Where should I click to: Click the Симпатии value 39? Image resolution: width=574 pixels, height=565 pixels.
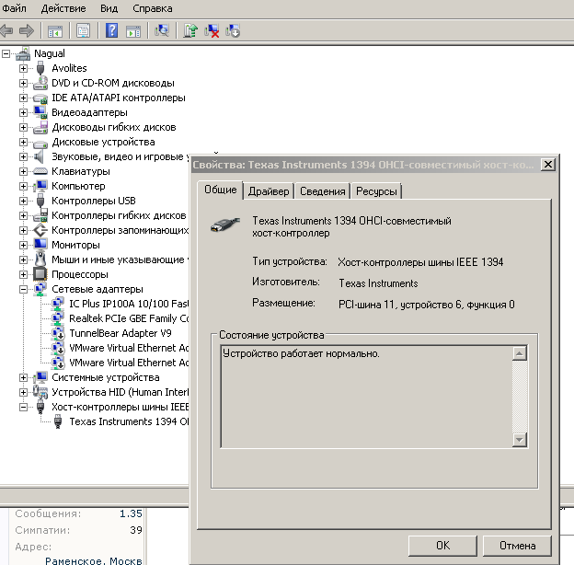pyautogui.click(x=136, y=530)
